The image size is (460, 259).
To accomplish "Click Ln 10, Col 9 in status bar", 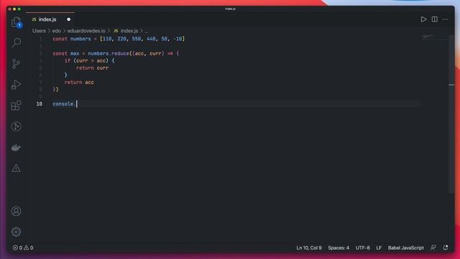I will 309,247.
